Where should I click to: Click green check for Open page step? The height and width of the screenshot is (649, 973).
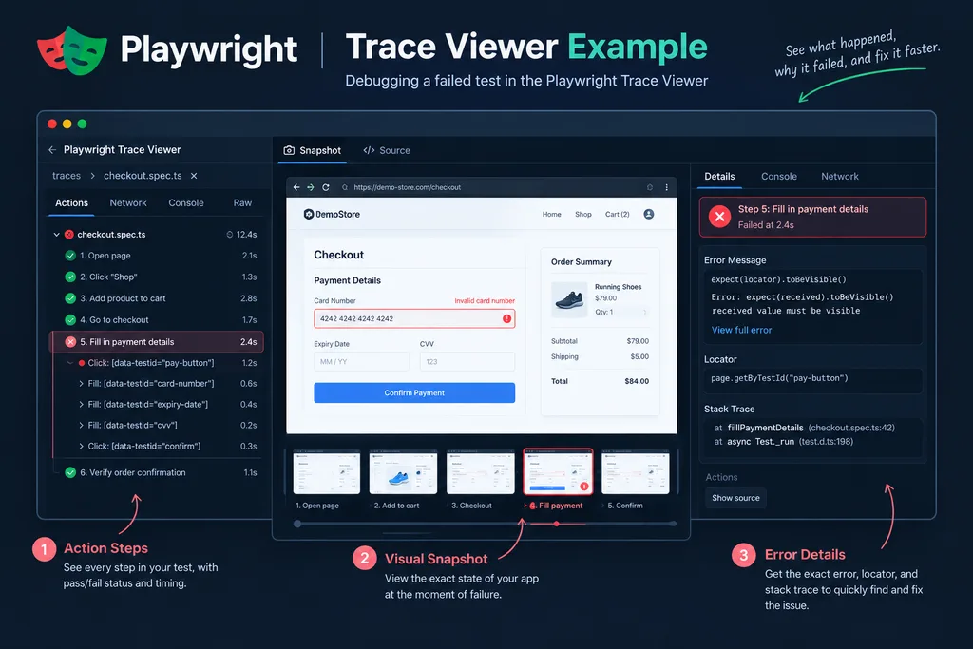70,256
